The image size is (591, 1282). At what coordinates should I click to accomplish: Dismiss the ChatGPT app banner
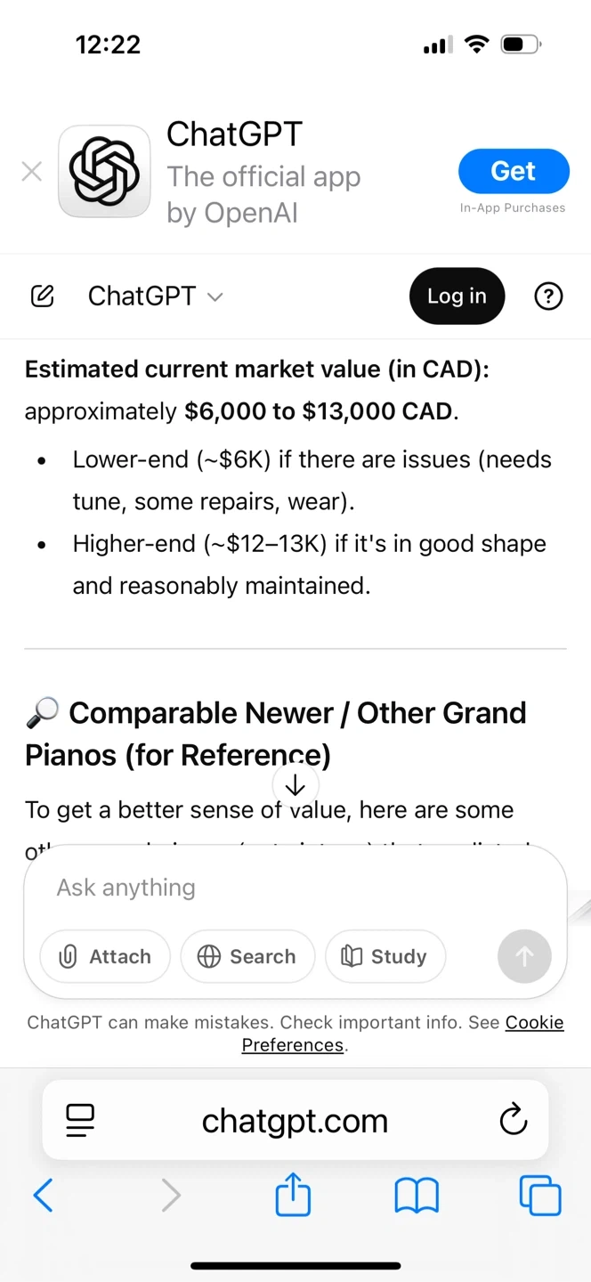(x=32, y=172)
